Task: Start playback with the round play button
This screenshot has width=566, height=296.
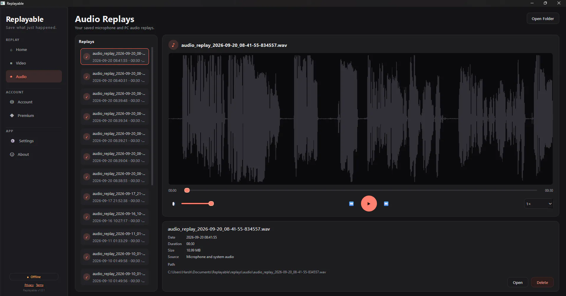Action: 369,204
